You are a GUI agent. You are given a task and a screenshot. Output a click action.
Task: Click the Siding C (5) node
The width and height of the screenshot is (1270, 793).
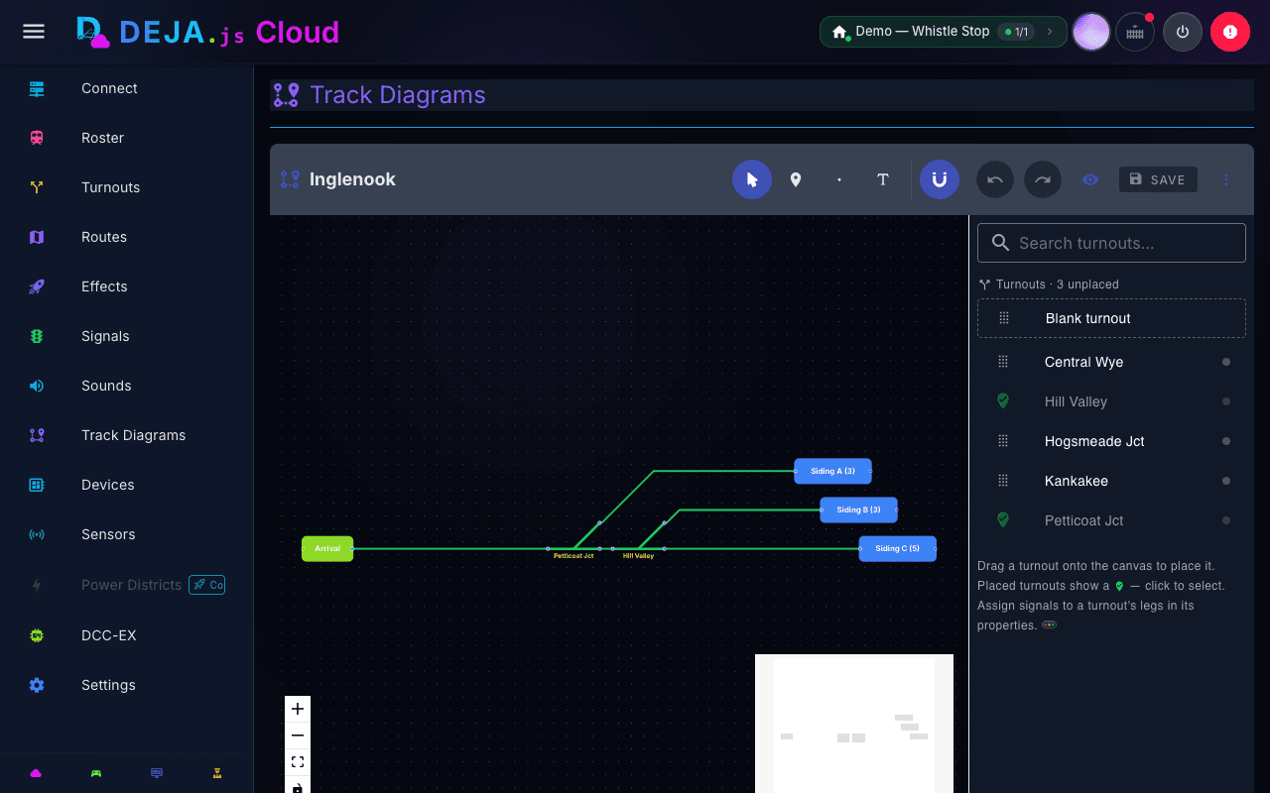897,548
